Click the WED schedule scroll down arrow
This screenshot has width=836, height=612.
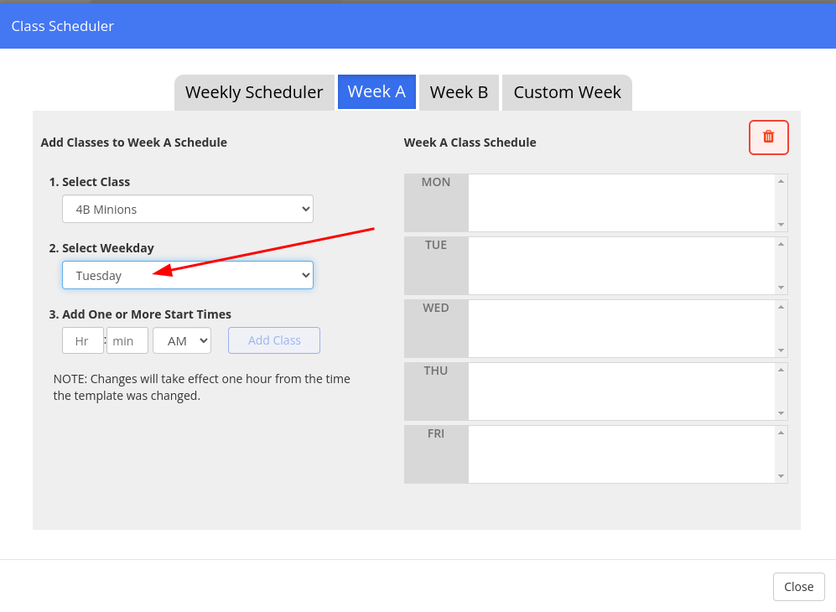pos(781,350)
